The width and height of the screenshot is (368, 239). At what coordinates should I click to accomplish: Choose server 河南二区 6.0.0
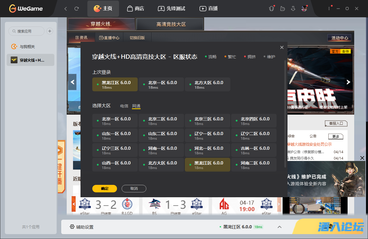[x=254, y=165]
